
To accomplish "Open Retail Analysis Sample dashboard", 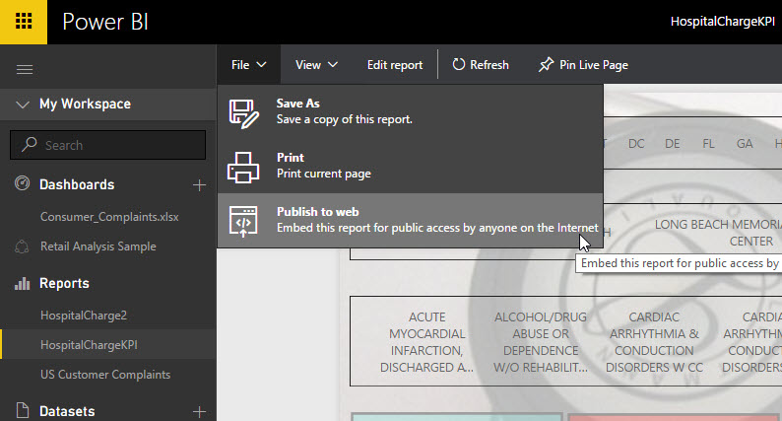I will (x=98, y=246).
